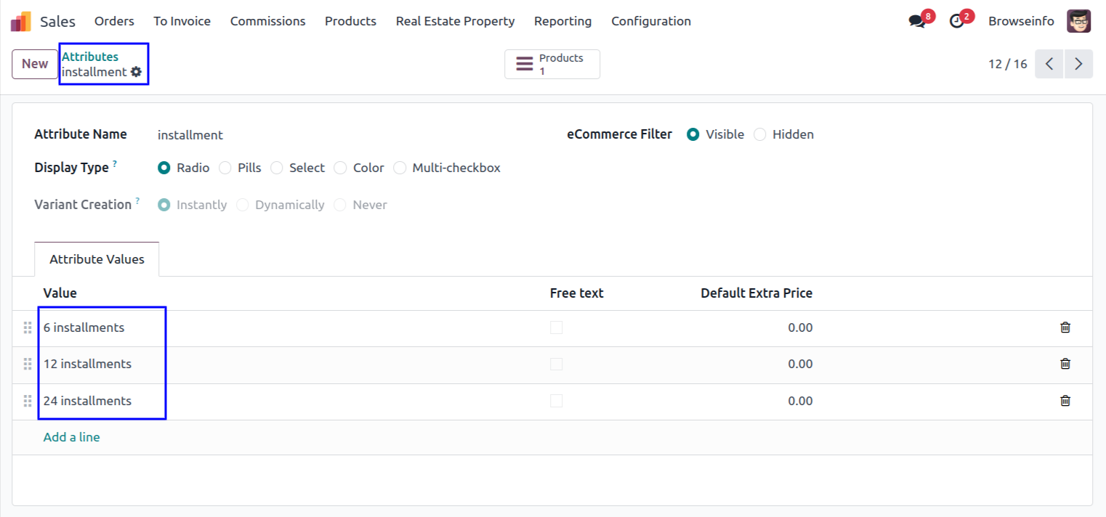Click the Odoo Sales app logo icon
The width and height of the screenshot is (1106, 517).
[20, 21]
